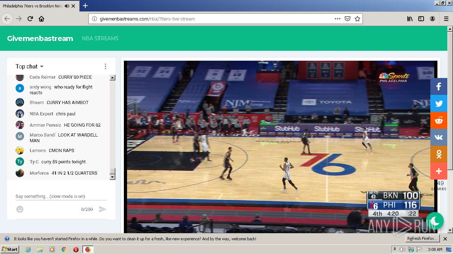Screen dimensions: 453x254
Task: Close the 76ers vs Nets tab
Action: pos(73,6)
